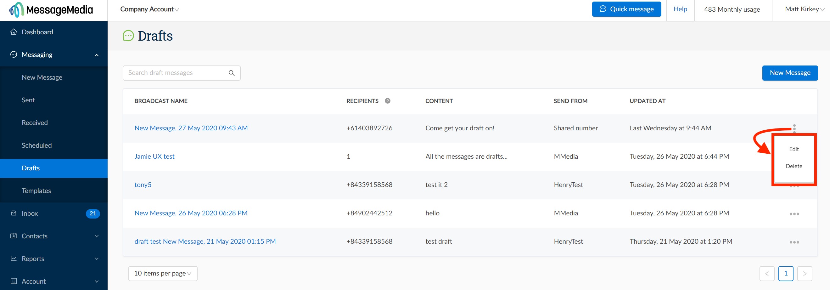Image resolution: width=830 pixels, height=290 pixels.
Task: Open draft test New Message, 21 May 2020
Action: click(x=205, y=242)
